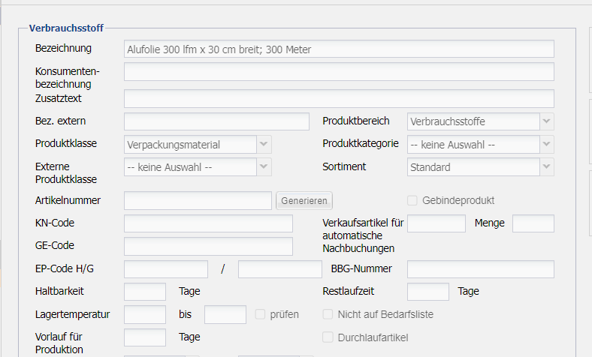Focus the Konsumentenbezeichnung input field
The width and height of the screenshot is (592, 357).
pyautogui.click(x=339, y=71)
